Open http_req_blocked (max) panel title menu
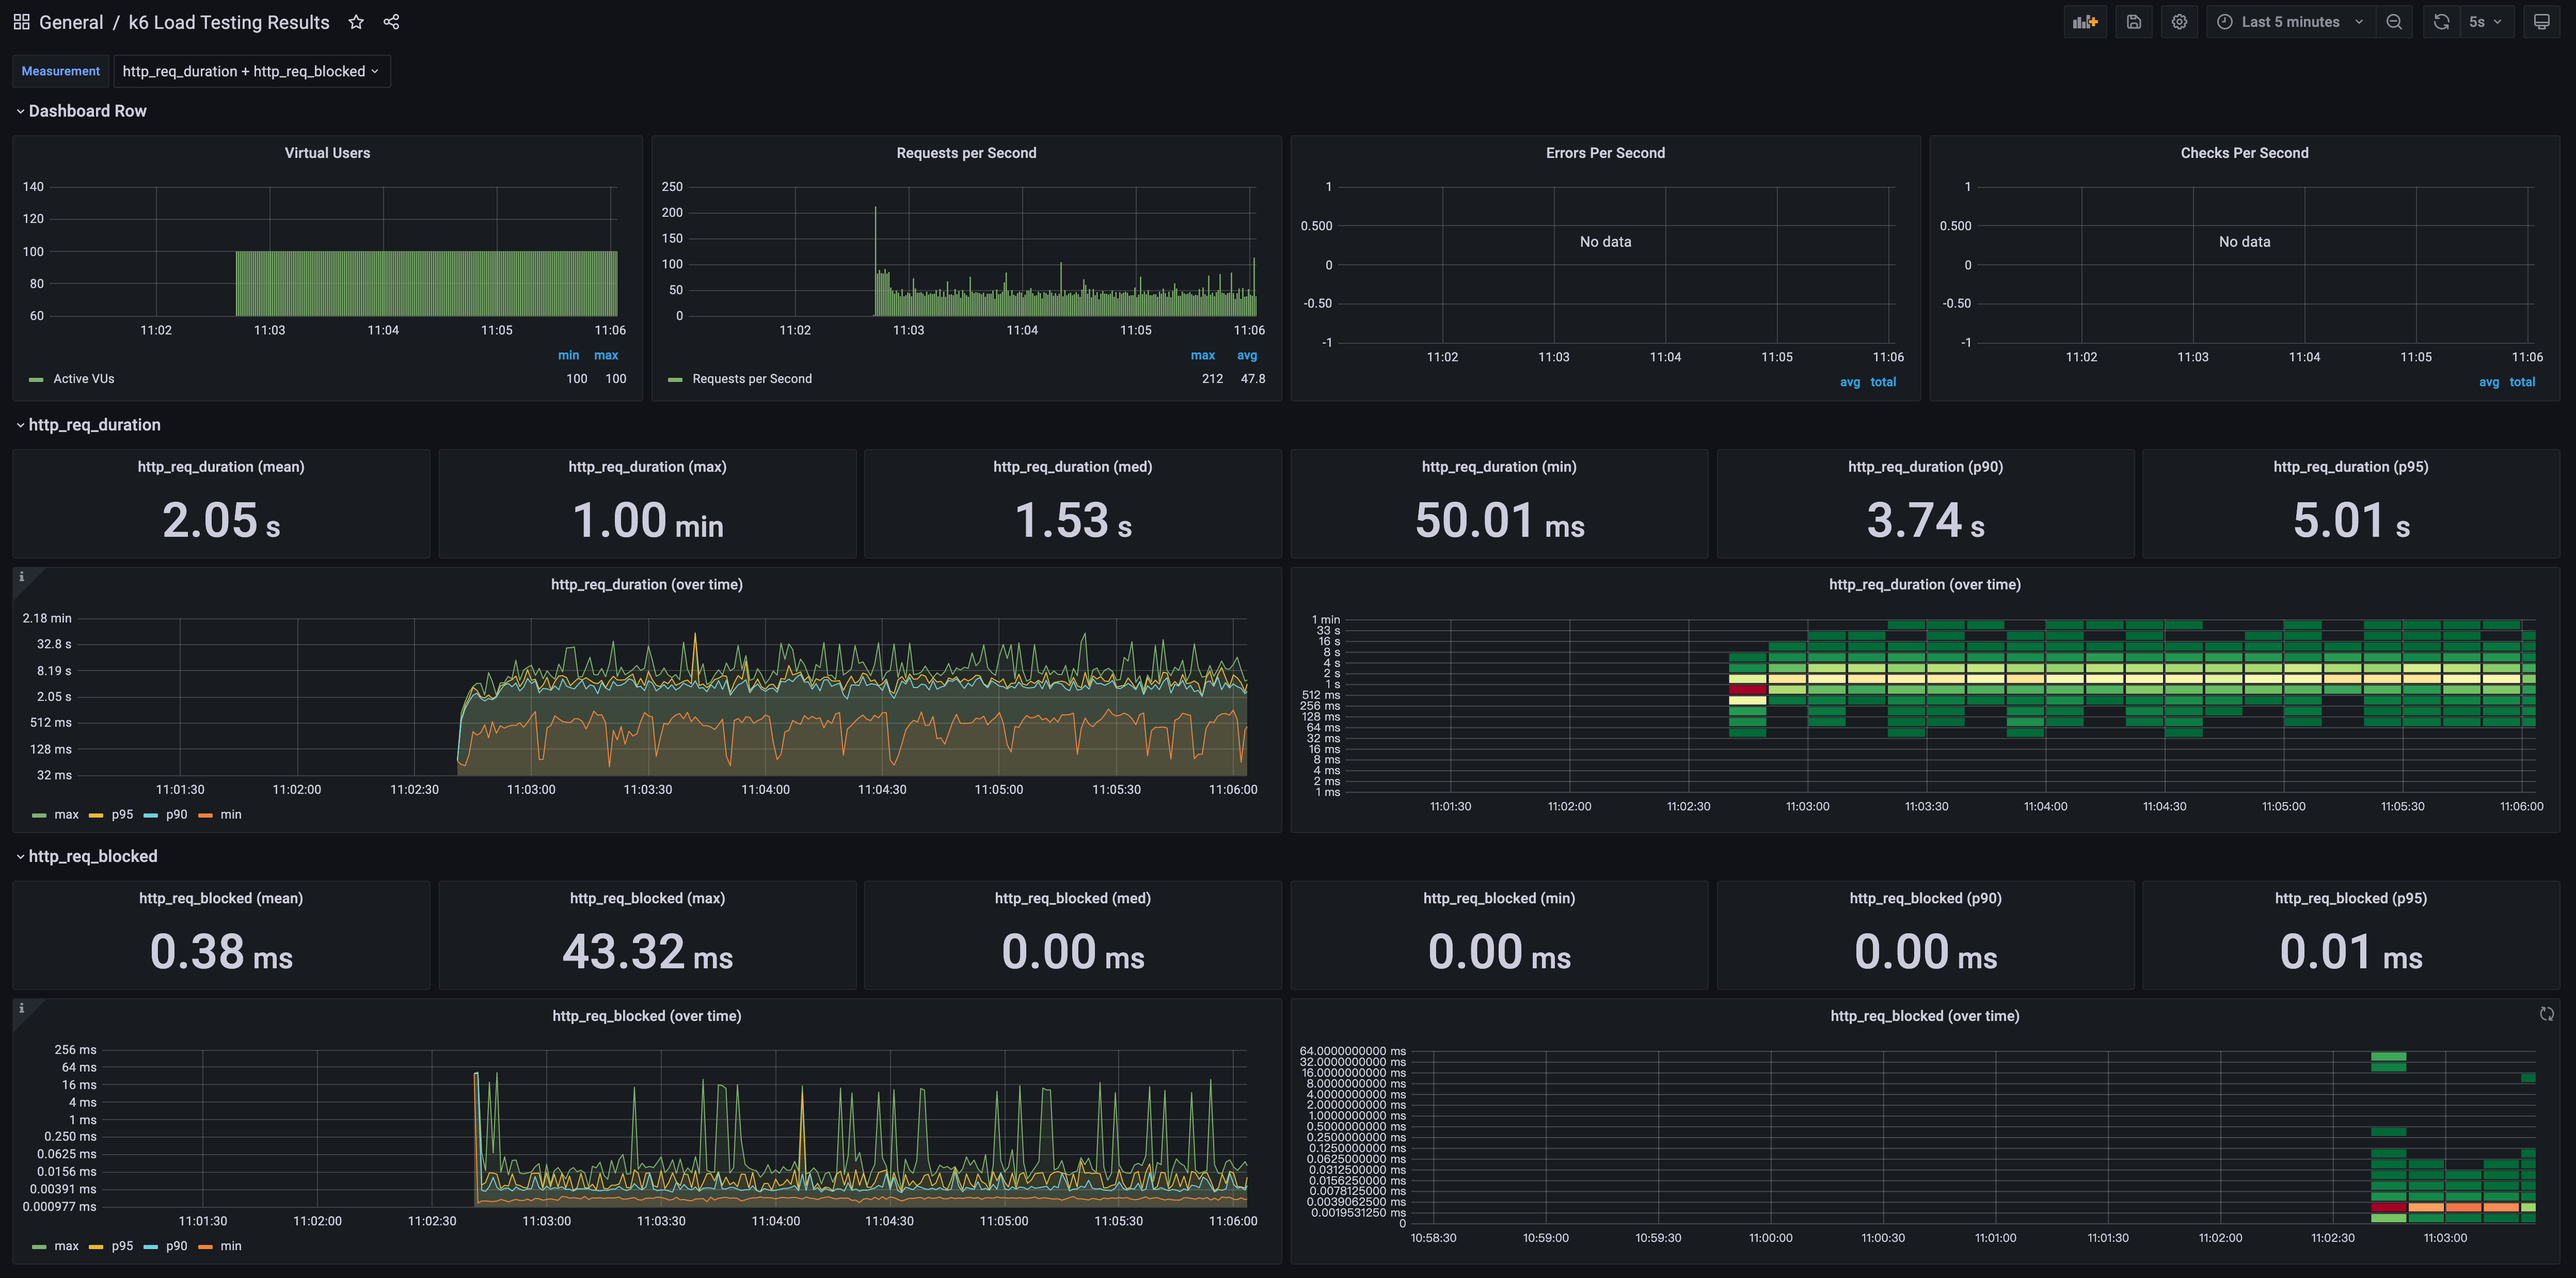The image size is (2576, 1278). coord(647,898)
